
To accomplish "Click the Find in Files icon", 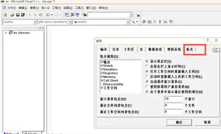I will [84, 15].
